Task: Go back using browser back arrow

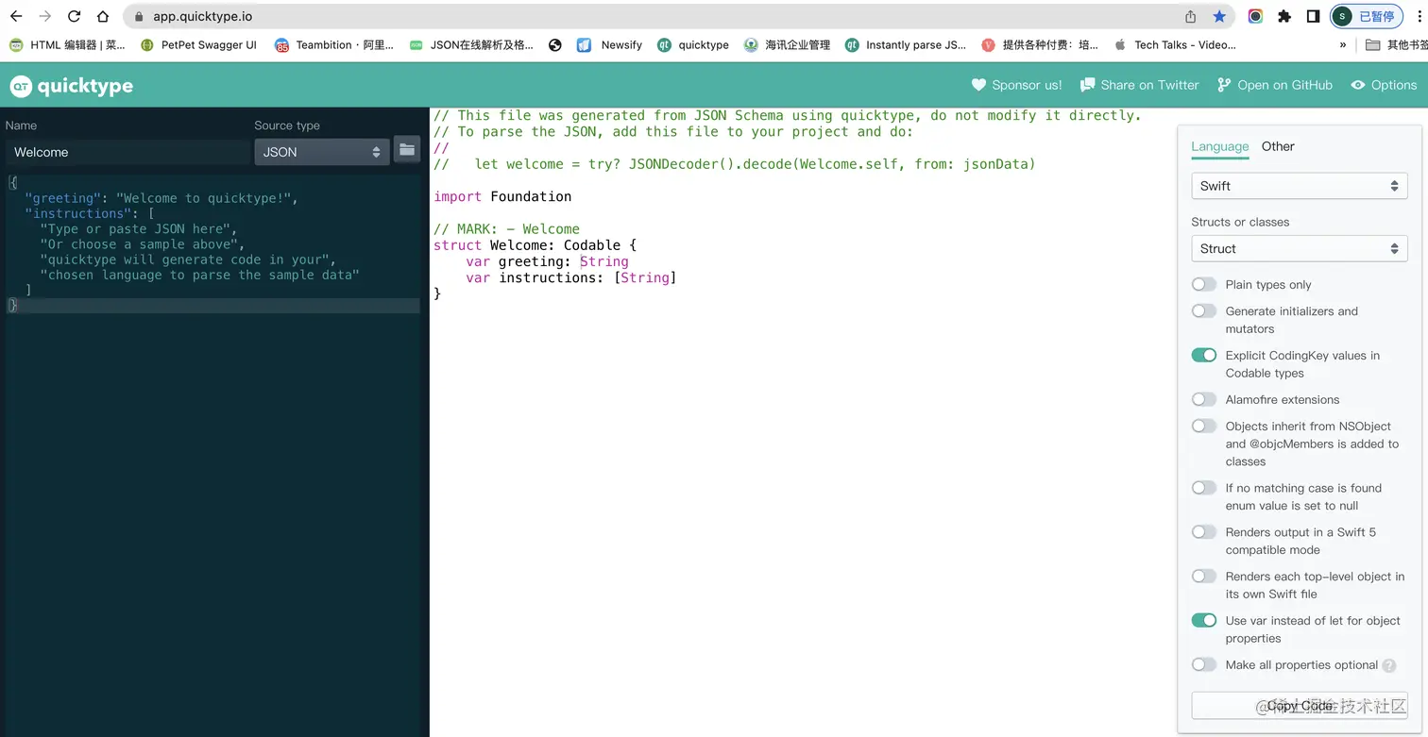Action: click(x=16, y=16)
